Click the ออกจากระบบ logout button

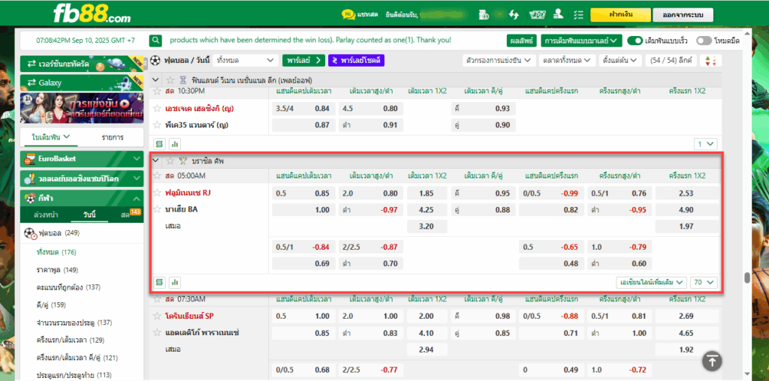683,15
